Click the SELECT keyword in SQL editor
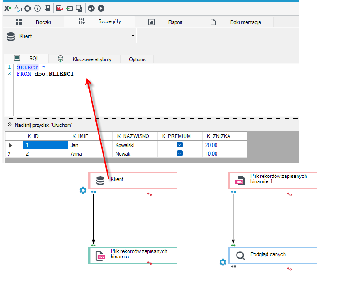Image resolution: width=358 pixels, height=295 pixels. (x=27, y=67)
